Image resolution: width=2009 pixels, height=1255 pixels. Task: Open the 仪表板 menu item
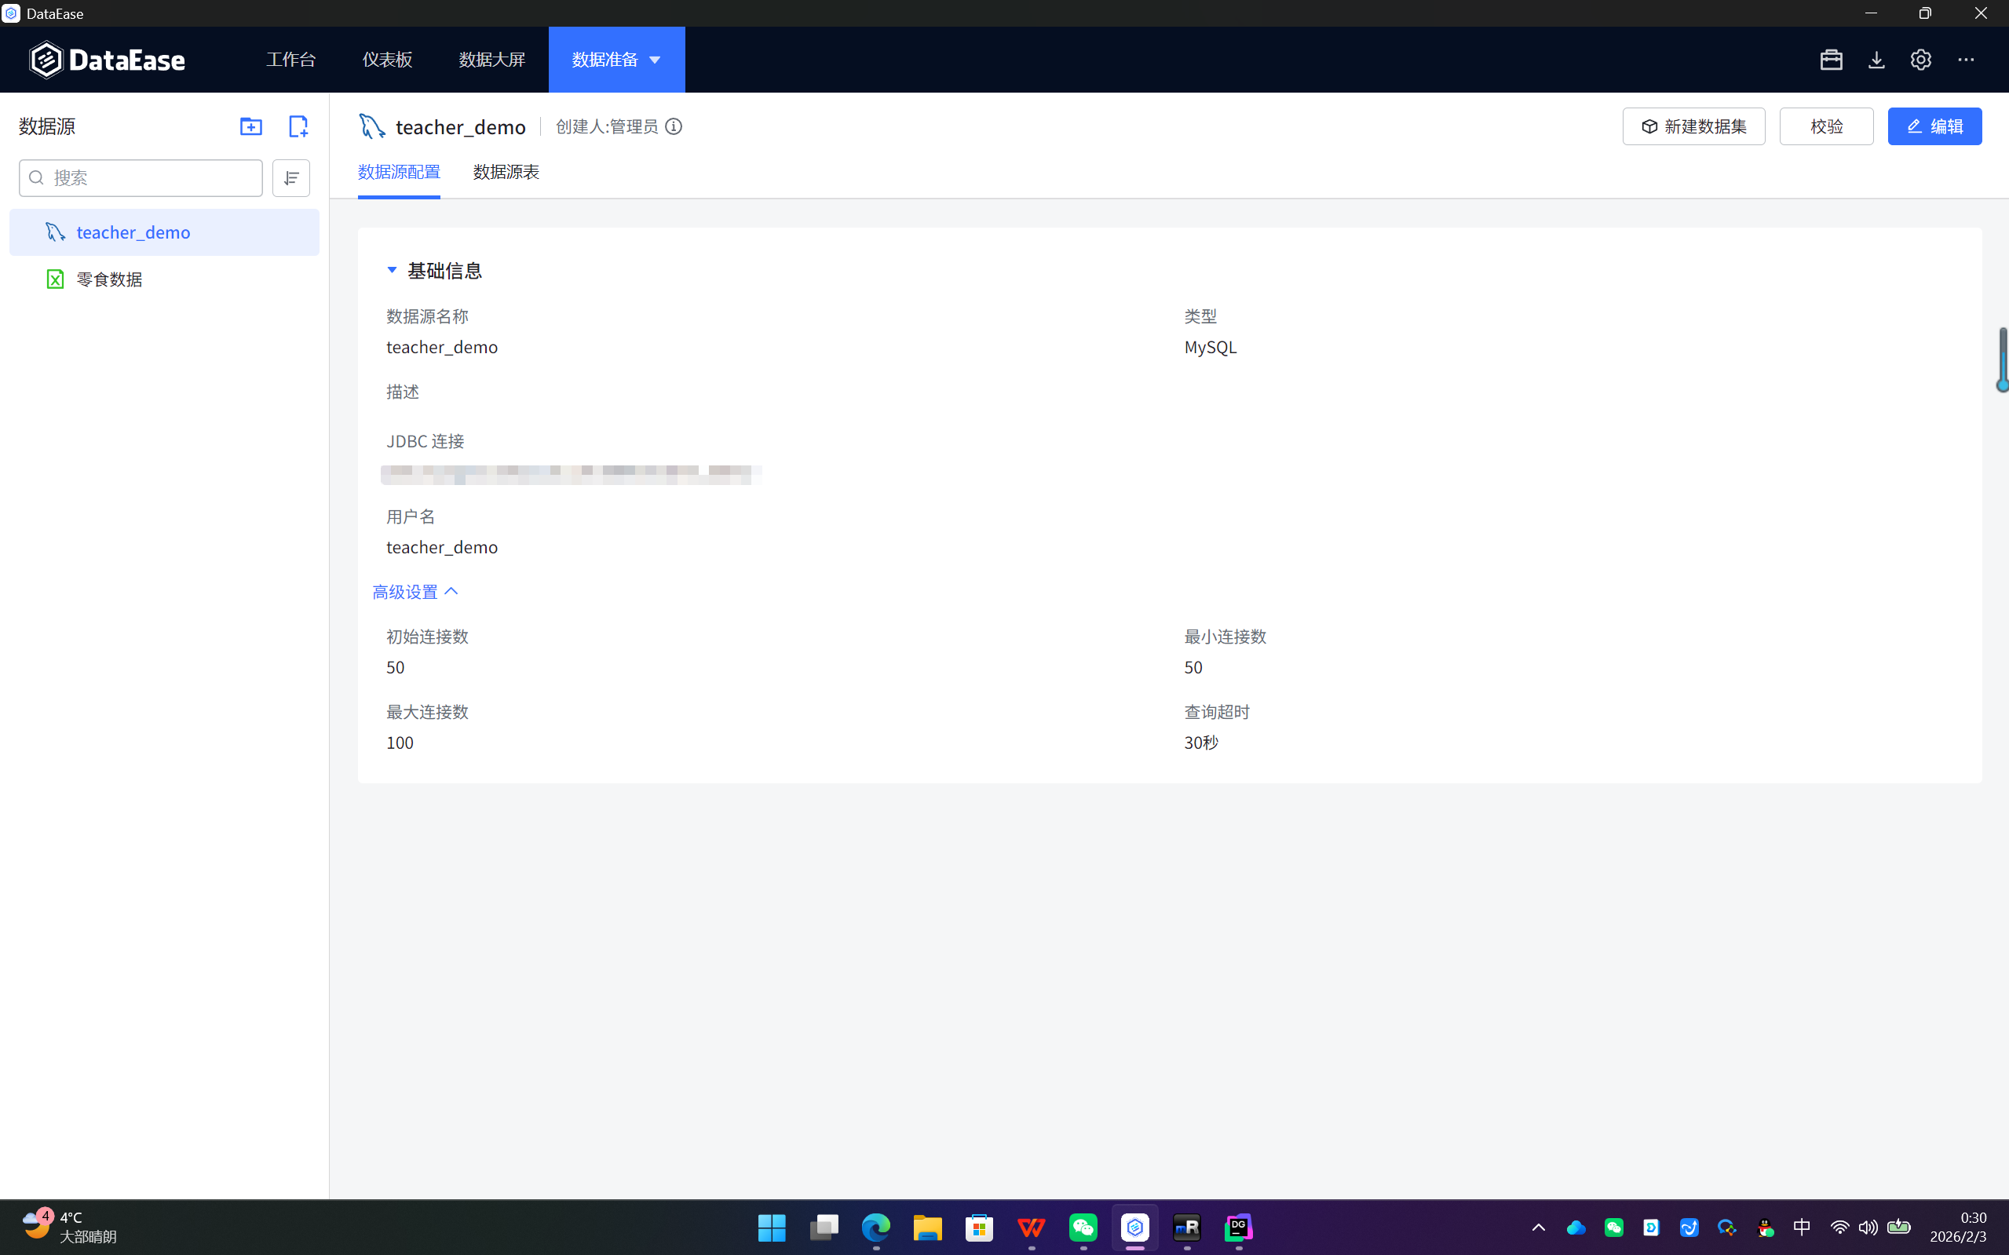tap(387, 60)
